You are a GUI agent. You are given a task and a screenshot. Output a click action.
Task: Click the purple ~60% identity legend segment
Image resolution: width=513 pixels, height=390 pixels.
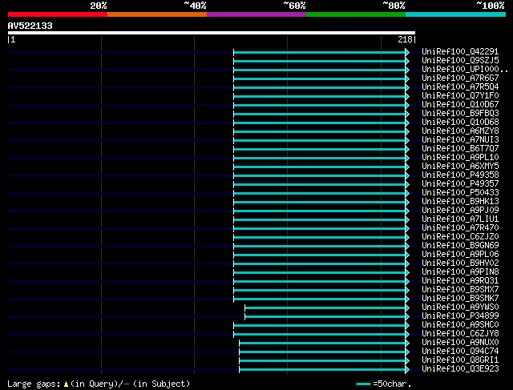click(256, 14)
